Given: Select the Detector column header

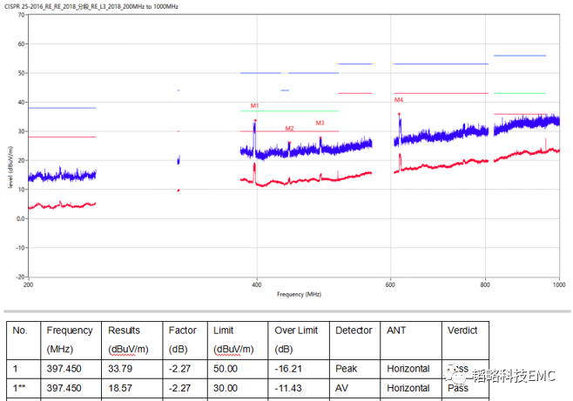Looking at the screenshot, I should [354, 331].
